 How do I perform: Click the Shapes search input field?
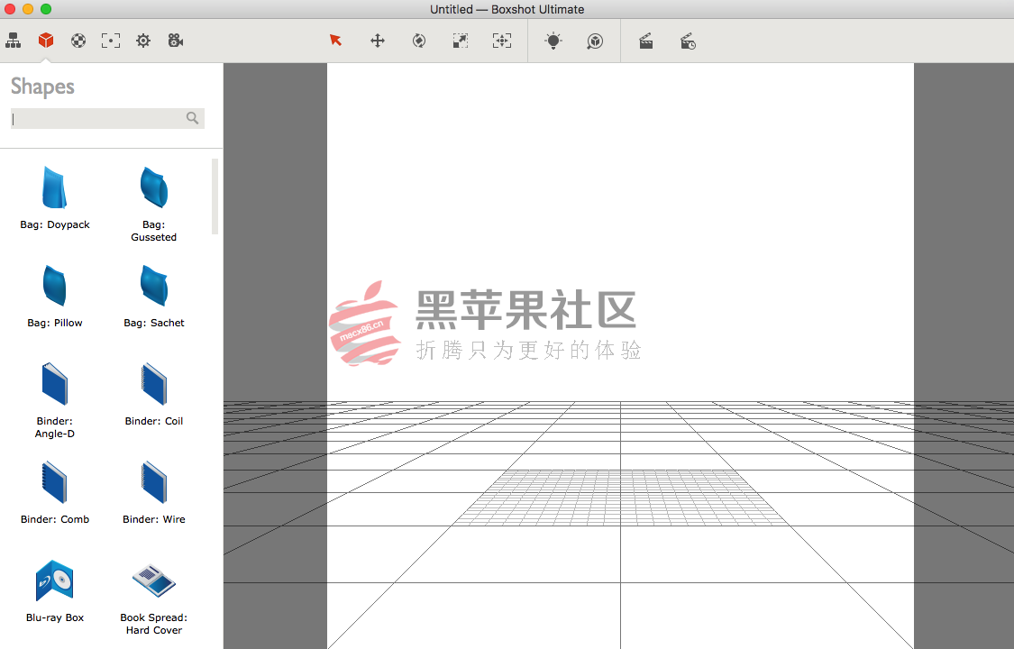(107, 118)
